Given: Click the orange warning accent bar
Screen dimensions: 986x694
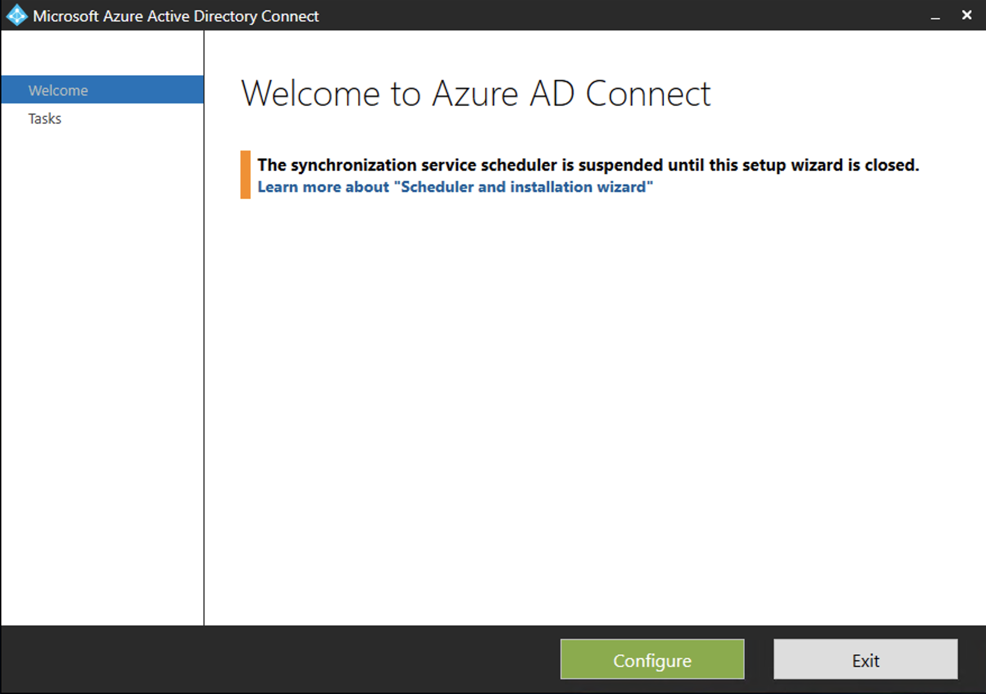Looking at the screenshot, I should click(245, 175).
